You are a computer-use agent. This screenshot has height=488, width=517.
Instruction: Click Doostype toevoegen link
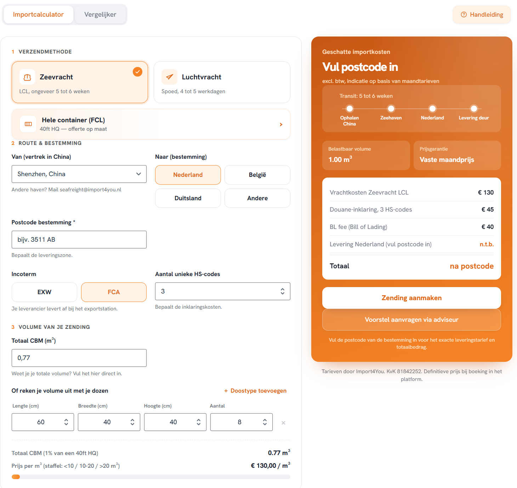click(255, 391)
